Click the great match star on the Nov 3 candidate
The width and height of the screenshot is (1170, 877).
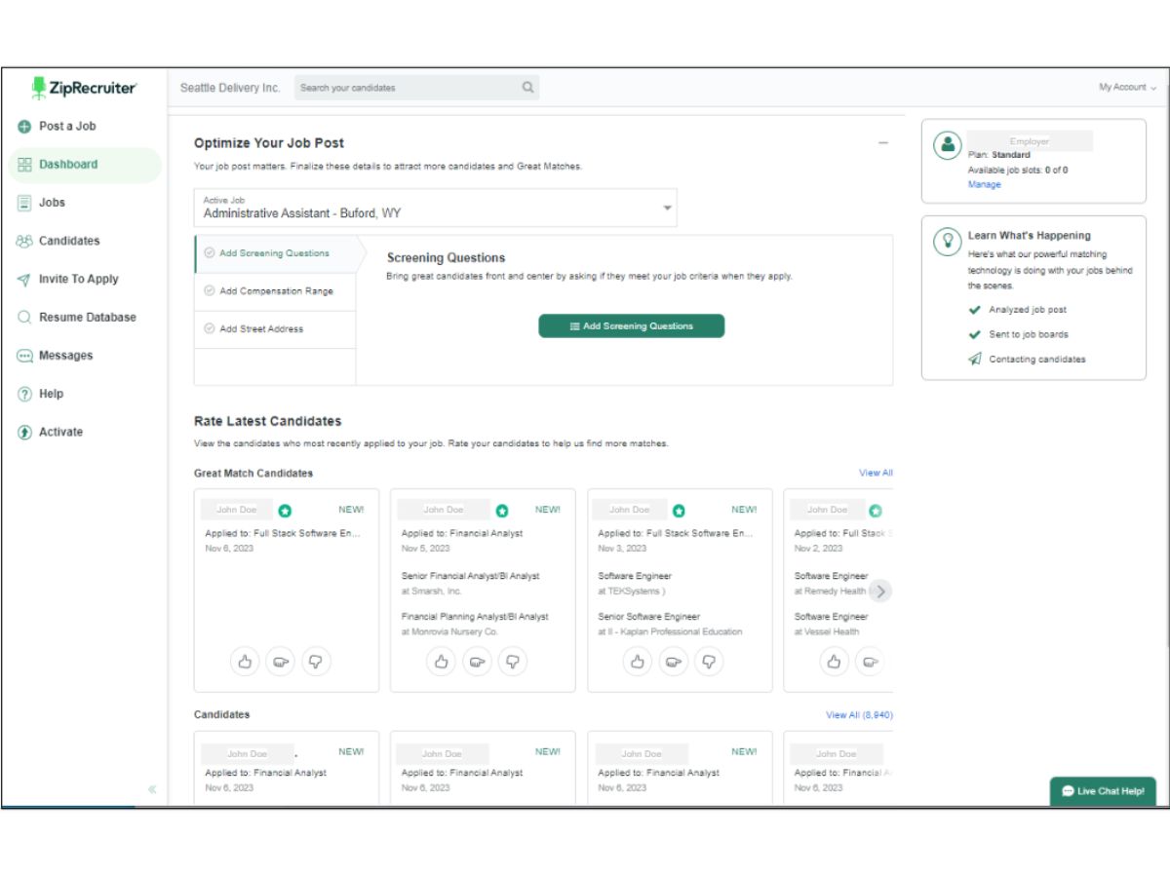coord(679,511)
